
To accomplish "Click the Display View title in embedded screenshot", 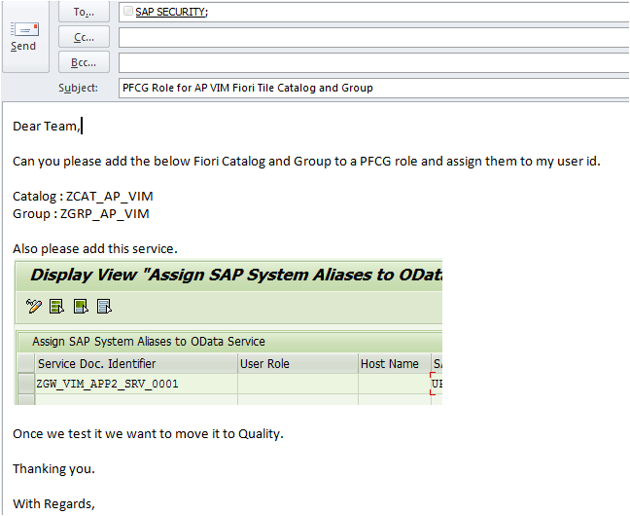I will (x=236, y=275).
